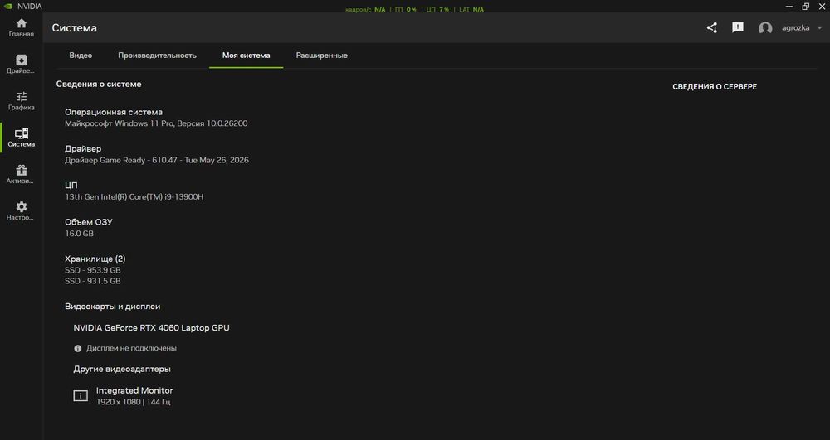Click the LAT N/A overlay indicator
The height and width of the screenshot is (440, 830).
pos(471,9)
